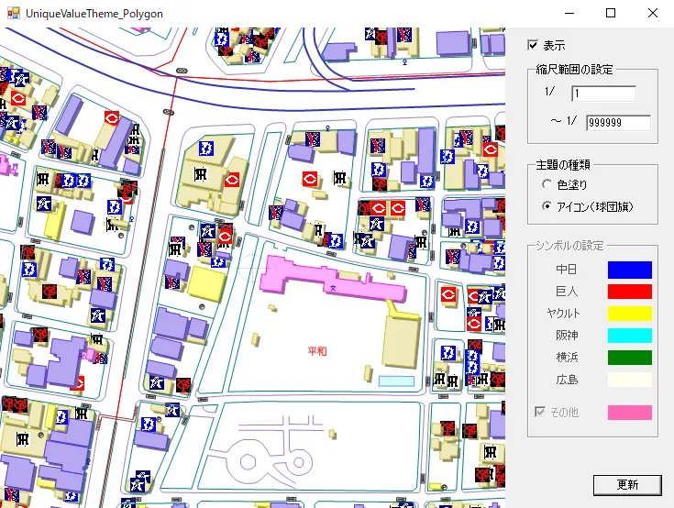
Task: Toggle the 表示 checkbox
Action: tap(533, 45)
